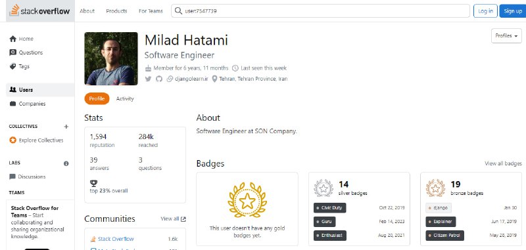Click the Questions sidebar icon
The image size is (526, 250).
pyautogui.click(x=12, y=52)
